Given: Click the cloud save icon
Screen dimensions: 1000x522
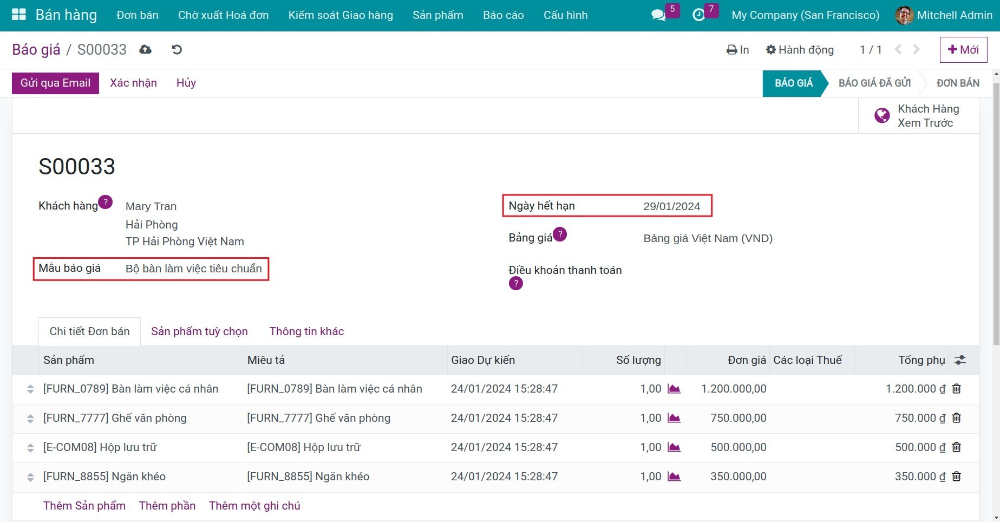Looking at the screenshot, I should (145, 50).
